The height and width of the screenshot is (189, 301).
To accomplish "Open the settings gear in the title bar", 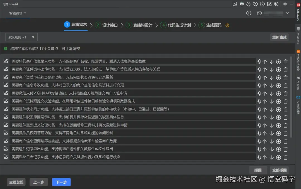I will point(285,4).
